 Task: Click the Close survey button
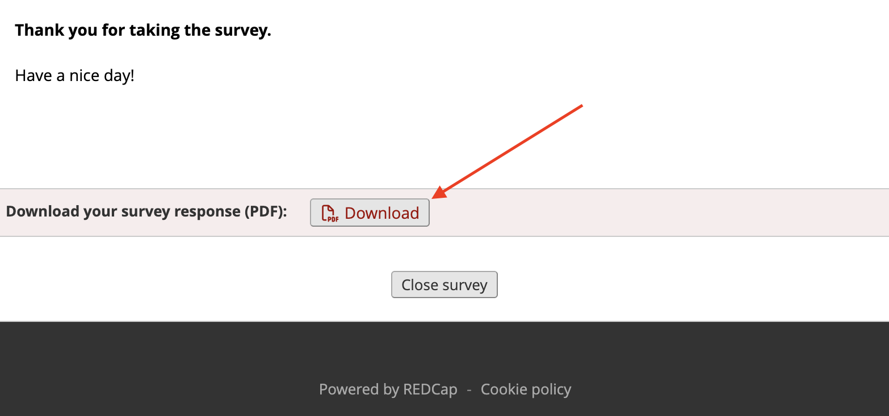click(444, 285)
